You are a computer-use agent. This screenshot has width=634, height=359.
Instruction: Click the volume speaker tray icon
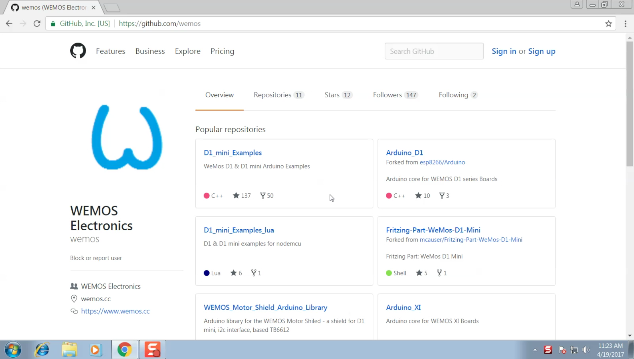click(x=586, y=350)
